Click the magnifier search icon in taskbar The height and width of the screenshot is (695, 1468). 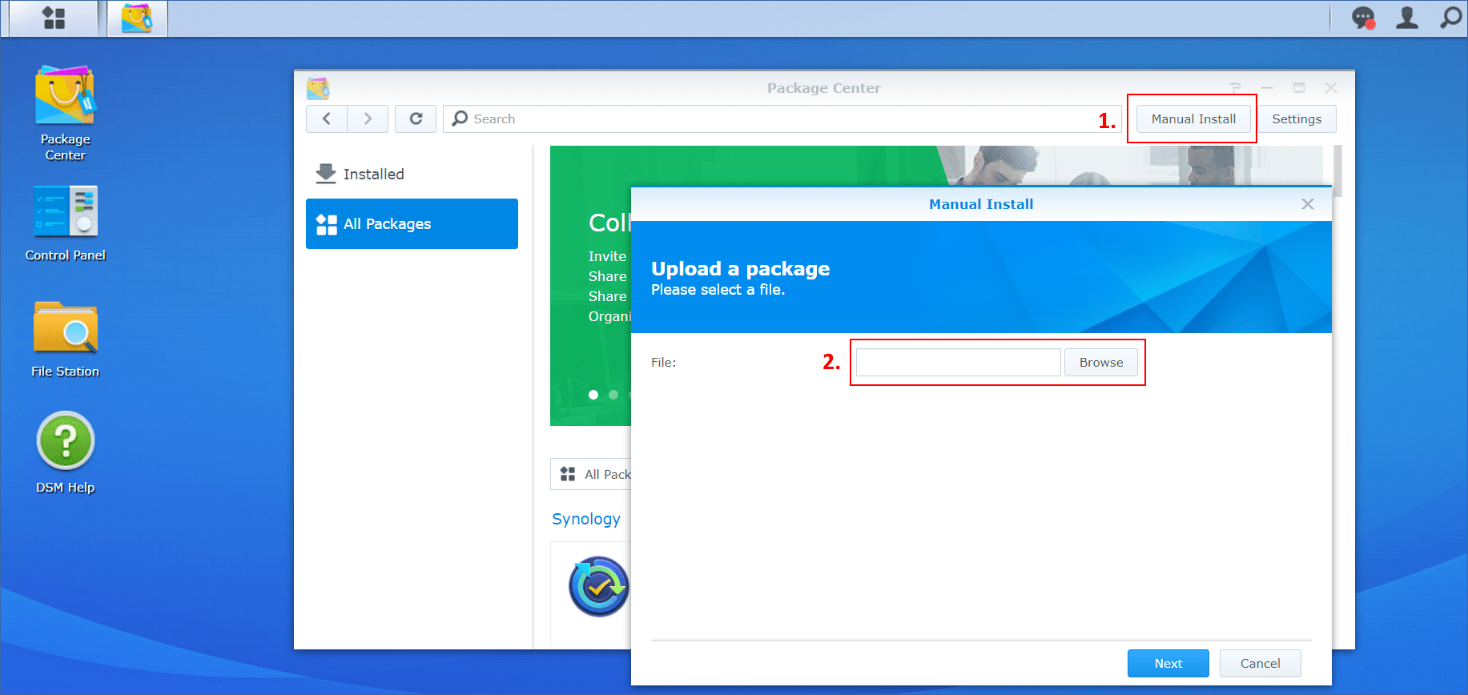(1450, 18)
